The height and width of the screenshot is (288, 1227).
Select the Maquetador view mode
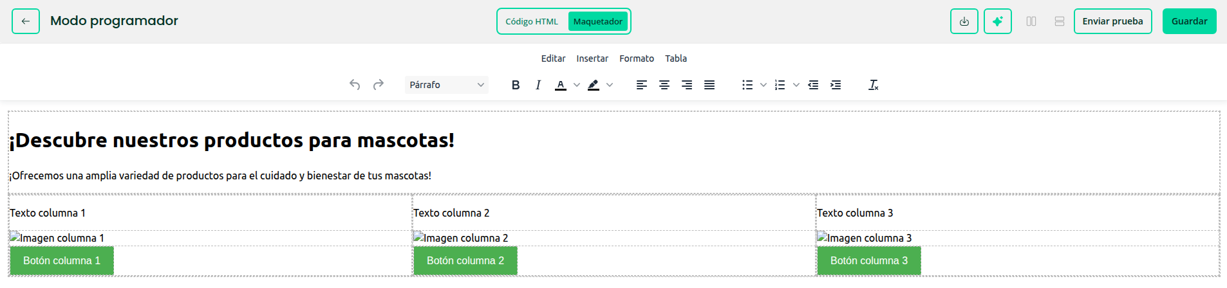[x=597, y=21]
